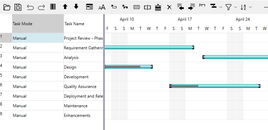Expand the filter dropdown arrow
268x130 pixels.
(236, 7)
